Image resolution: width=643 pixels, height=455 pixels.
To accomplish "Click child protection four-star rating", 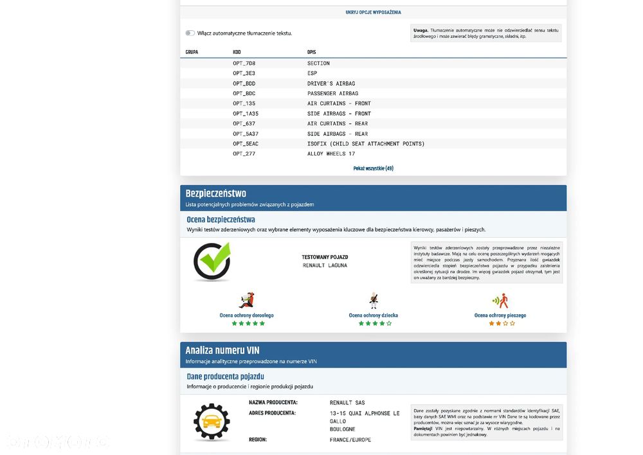I will [x=375, y=323].
